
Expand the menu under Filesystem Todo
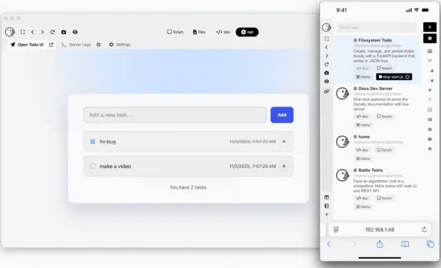pyautogui.click(x=363, y=77)
